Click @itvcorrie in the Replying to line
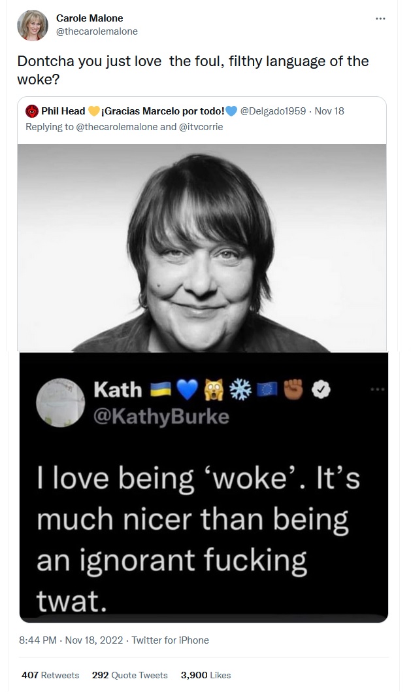 201,127
